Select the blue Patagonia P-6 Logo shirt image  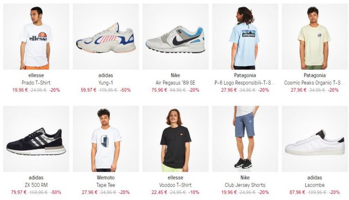(245, 36)
